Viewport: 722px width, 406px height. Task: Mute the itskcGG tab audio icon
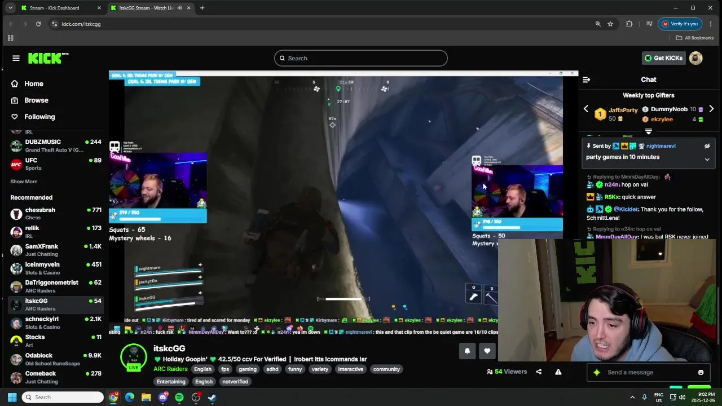(179, 8)
